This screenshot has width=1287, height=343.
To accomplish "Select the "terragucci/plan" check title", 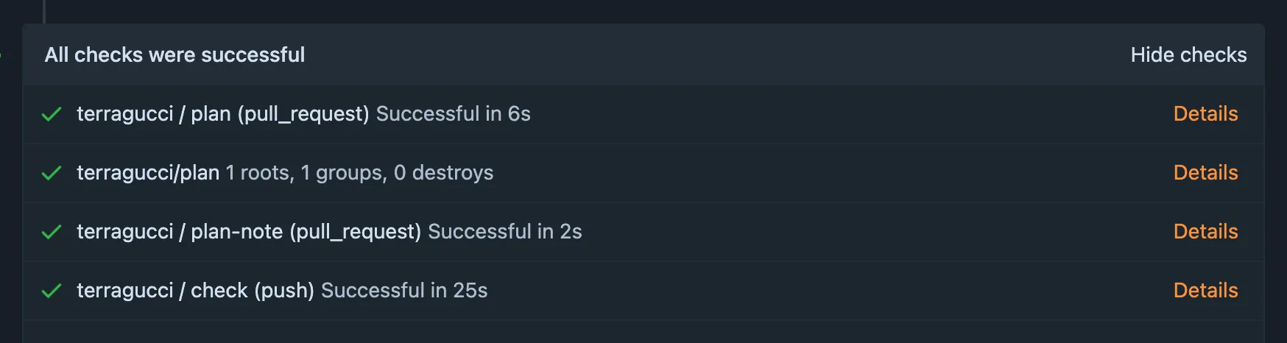I will click(x=148, y=173).
